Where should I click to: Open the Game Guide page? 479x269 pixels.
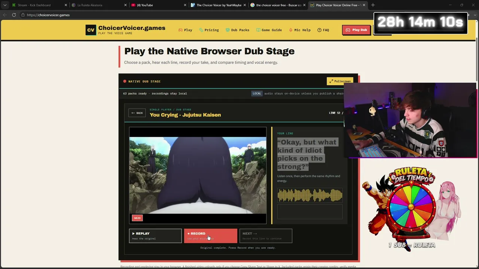(269, 30)
